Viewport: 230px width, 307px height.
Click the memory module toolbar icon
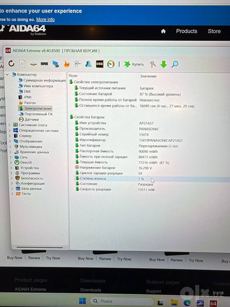point(44,64)
